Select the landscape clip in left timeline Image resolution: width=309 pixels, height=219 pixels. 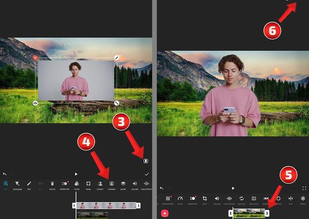click(x=92, y=215)
